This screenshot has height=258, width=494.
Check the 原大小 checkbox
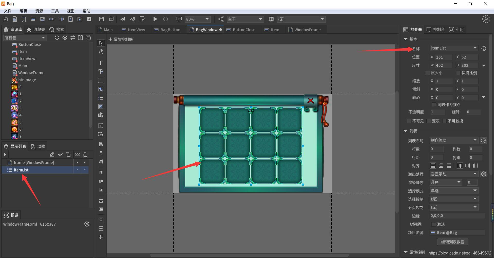428,73
